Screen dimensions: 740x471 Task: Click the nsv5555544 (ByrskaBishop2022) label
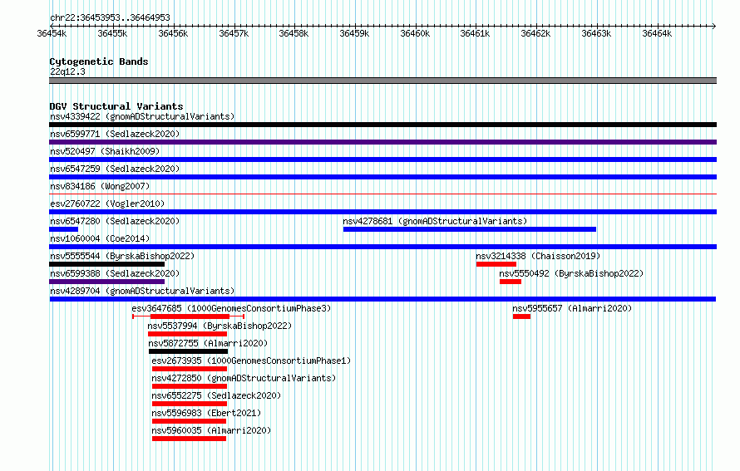[x=122, y=256]
